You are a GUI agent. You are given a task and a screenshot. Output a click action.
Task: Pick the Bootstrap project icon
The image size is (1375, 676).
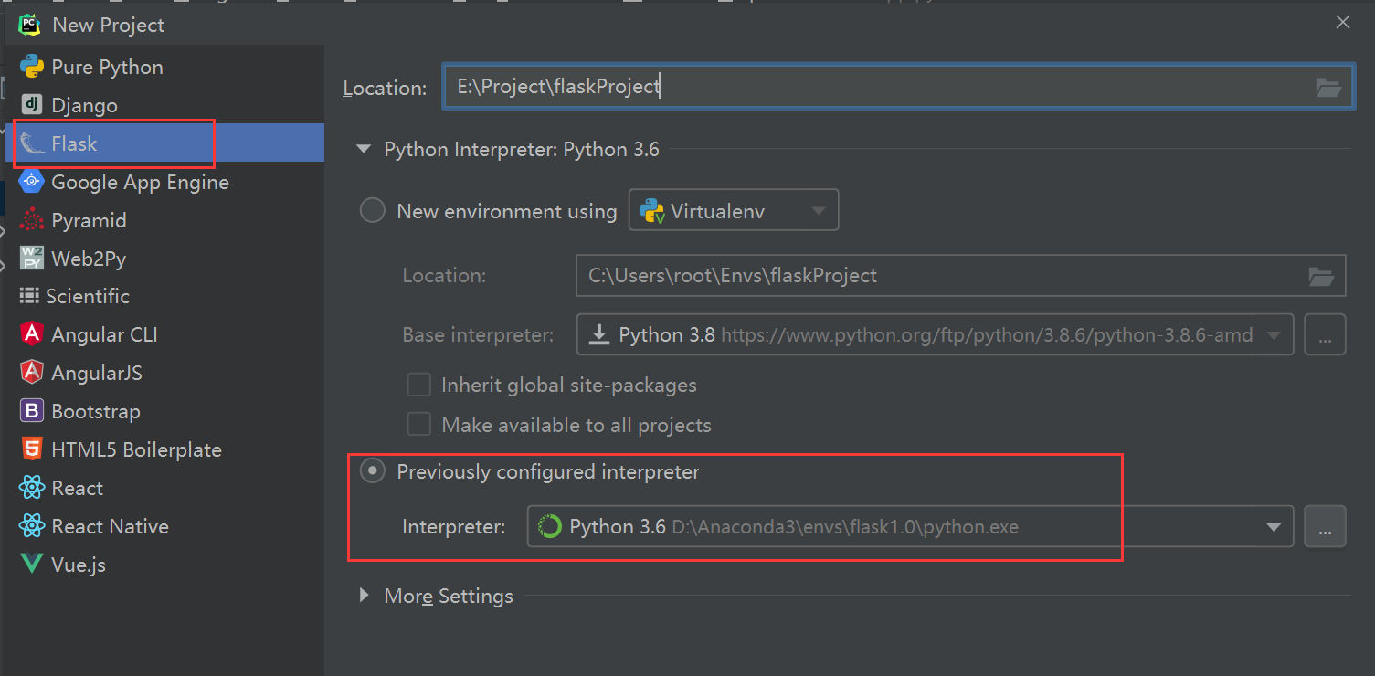32,411
